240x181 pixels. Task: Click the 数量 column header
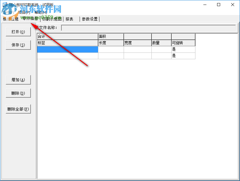pos(162,43)
